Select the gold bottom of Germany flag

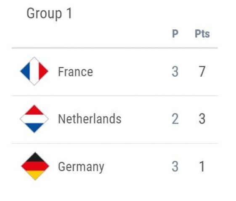point(35,175)
